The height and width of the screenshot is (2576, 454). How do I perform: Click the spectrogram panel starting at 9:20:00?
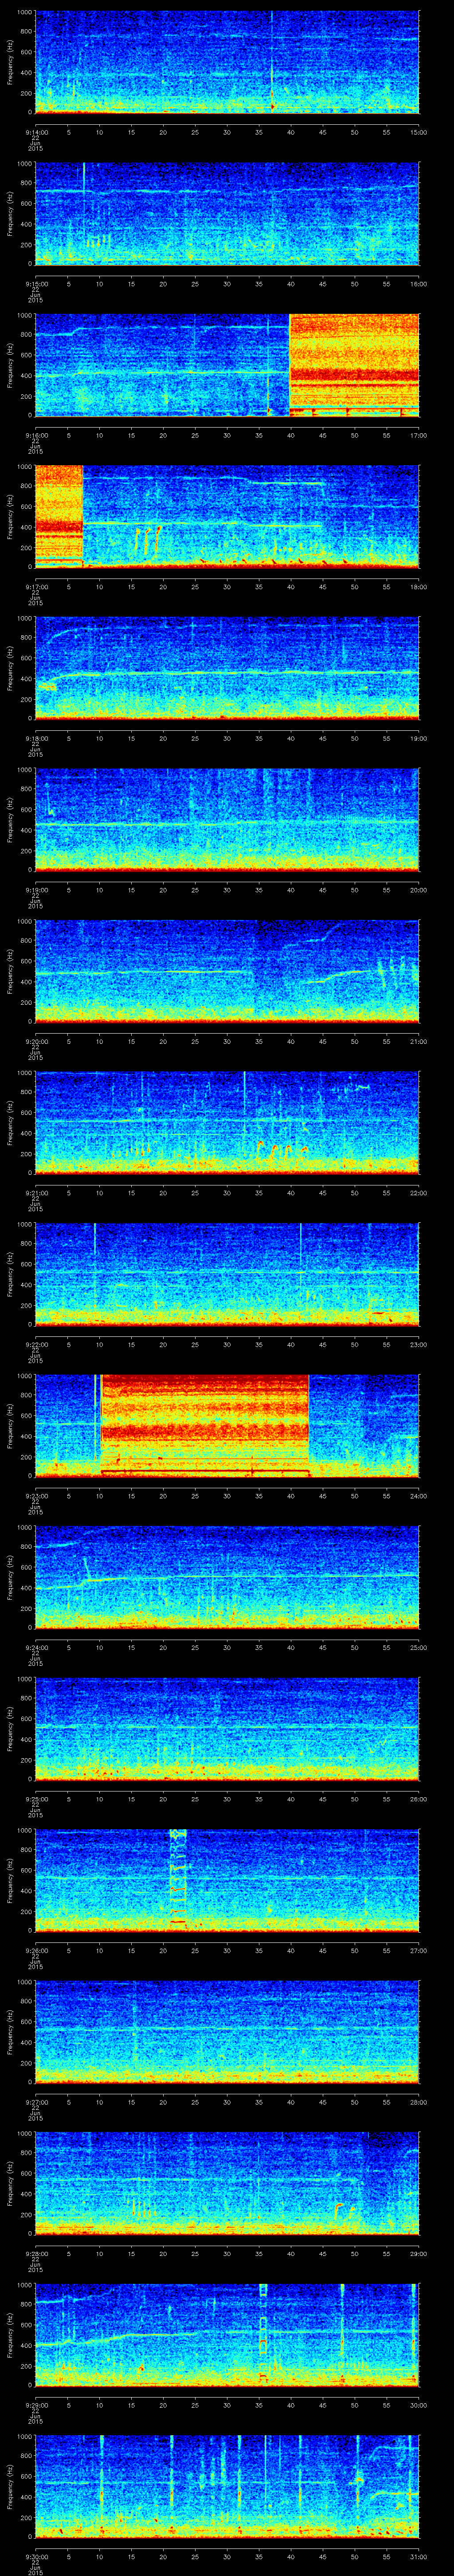(227, 972)
